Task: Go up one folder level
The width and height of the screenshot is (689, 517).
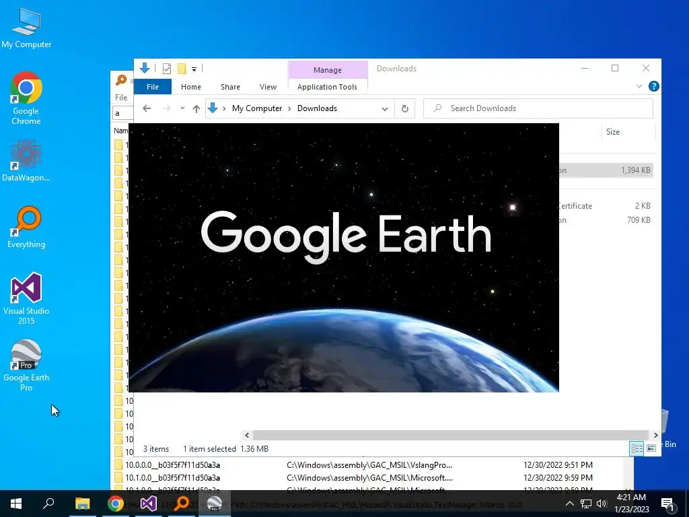Action: [196, 108]
